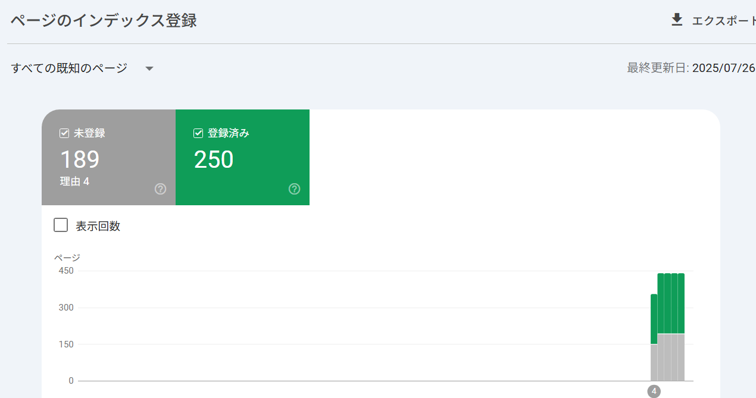The image size is (756, 398).
Task: Click the dropdown arrow beside すべての既知のページ
Action: pos(149,69)
